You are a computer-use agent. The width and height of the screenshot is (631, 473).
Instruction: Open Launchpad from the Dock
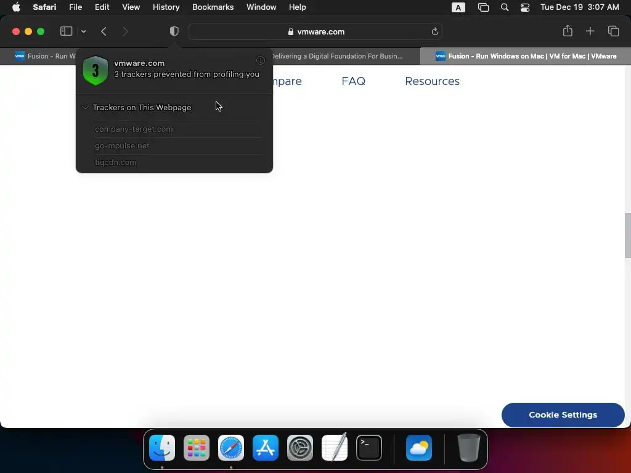coord(197,448)
